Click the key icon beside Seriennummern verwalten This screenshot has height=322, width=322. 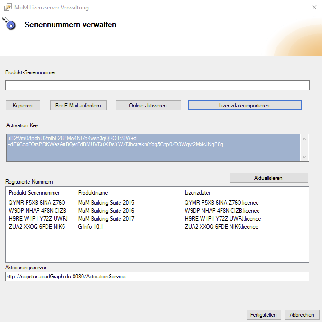(9, 24)
